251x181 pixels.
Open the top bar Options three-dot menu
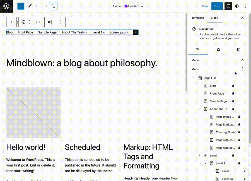click(x=245, y=6)
